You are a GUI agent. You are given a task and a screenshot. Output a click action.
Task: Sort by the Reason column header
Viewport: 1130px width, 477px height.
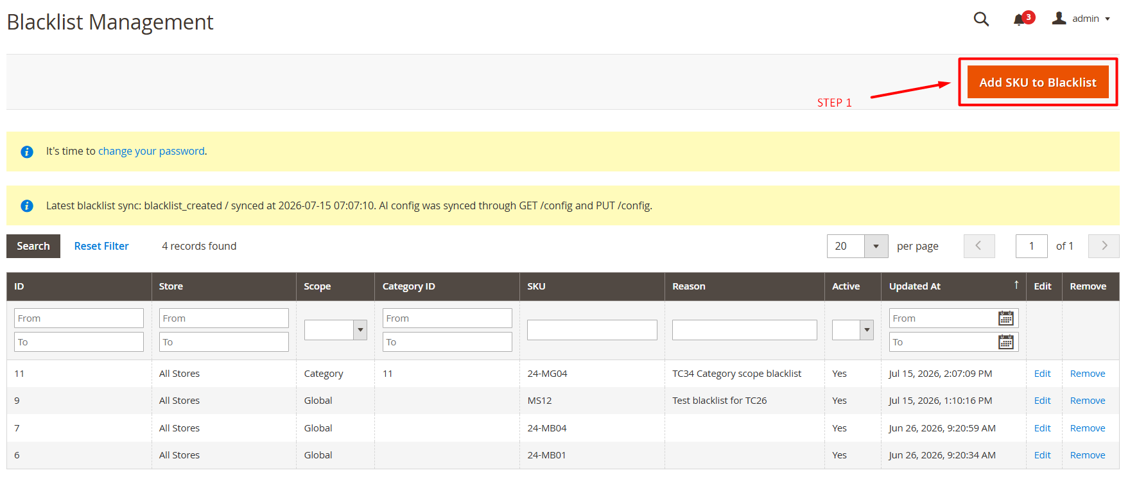pos(745,286)
